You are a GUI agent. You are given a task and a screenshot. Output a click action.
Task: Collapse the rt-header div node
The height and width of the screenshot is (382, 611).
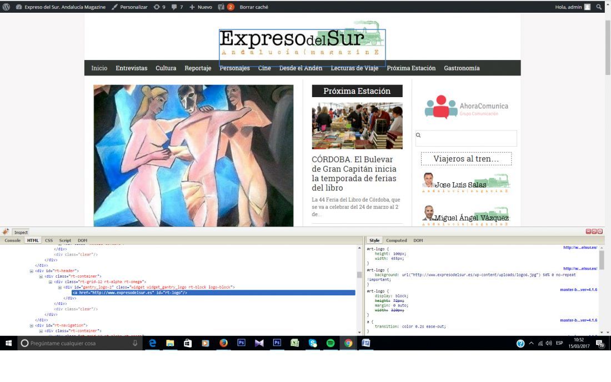[x=32, y=271]
